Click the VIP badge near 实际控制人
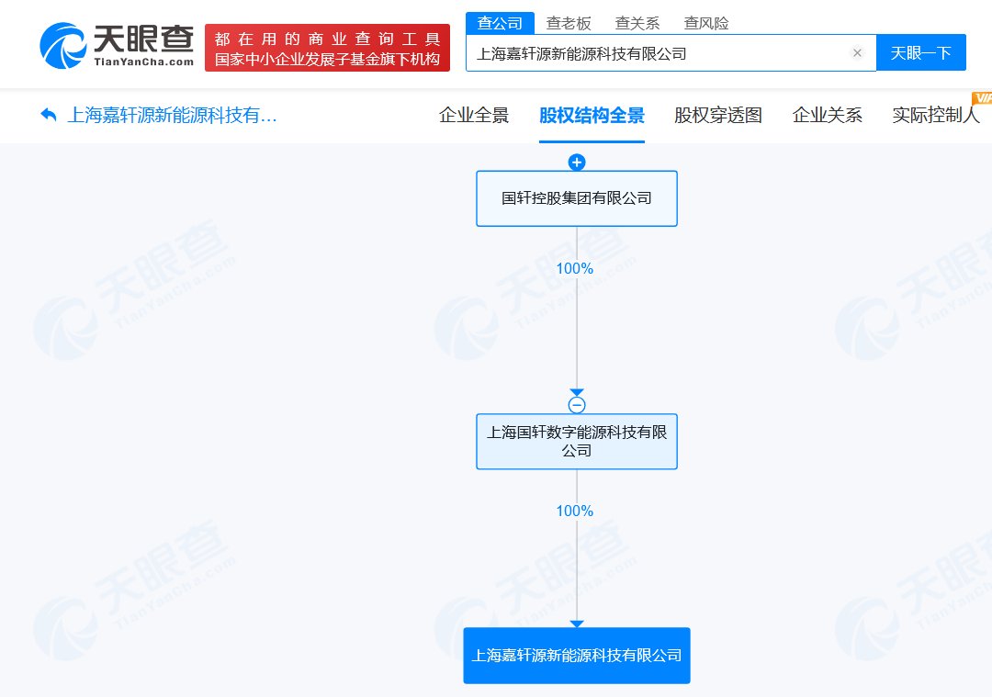The image size is (992, 697). click(981, 97)
